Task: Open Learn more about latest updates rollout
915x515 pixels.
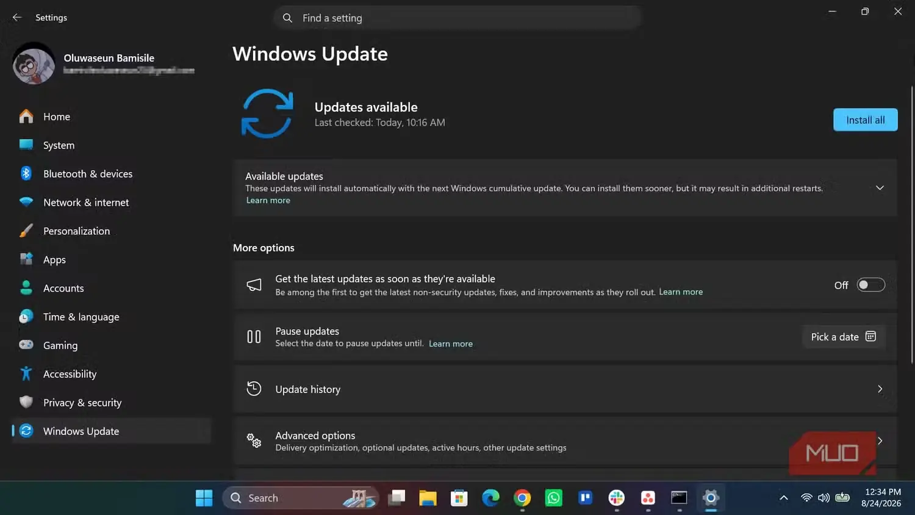Action: pyautogui.click(x=681, y=292)
